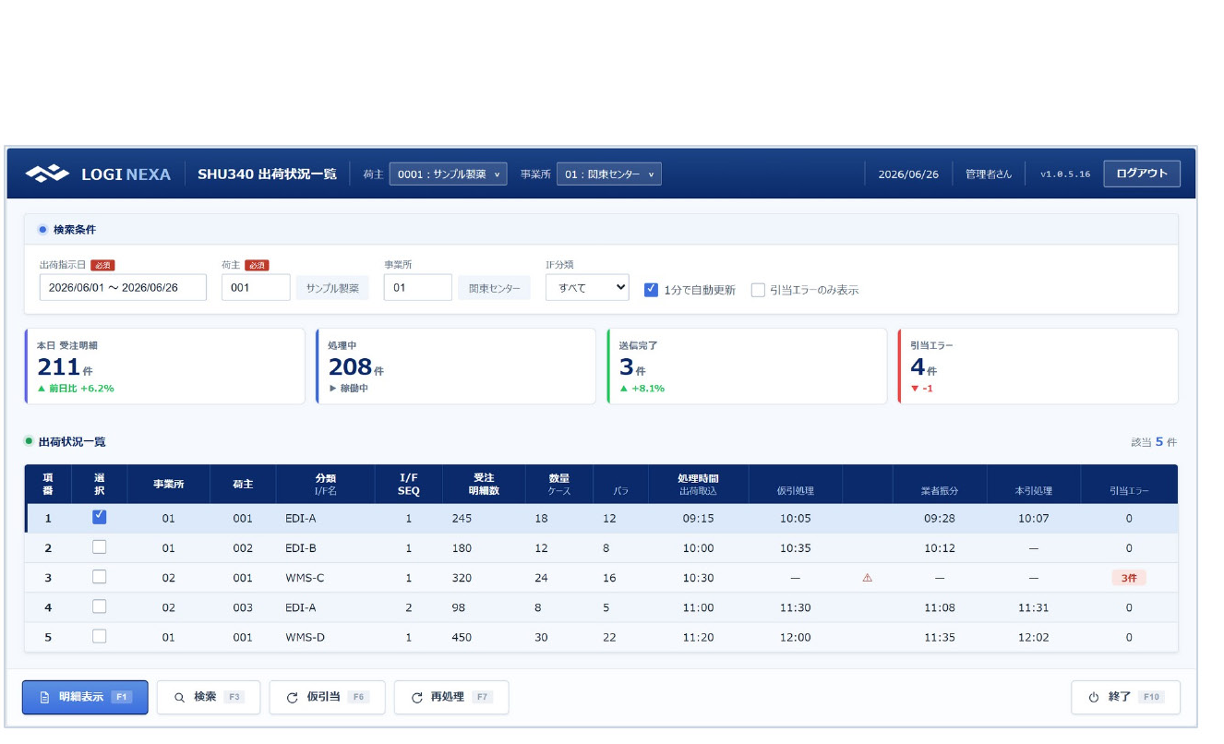Click the 管理者さん user label
Image resolution: width=1224 pixels, height=744 pixels.
(988, 174)
